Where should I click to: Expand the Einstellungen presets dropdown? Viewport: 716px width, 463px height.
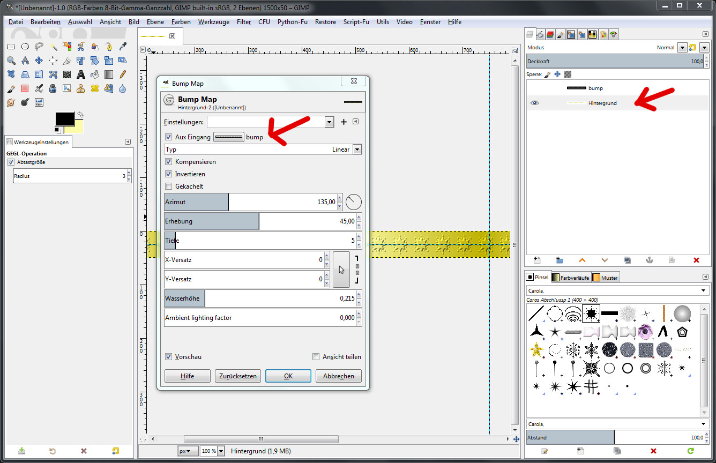(329, 122)
